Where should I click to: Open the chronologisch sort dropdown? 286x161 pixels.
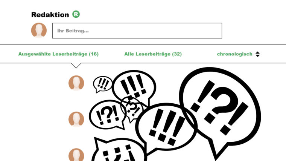tap(238, 54)
